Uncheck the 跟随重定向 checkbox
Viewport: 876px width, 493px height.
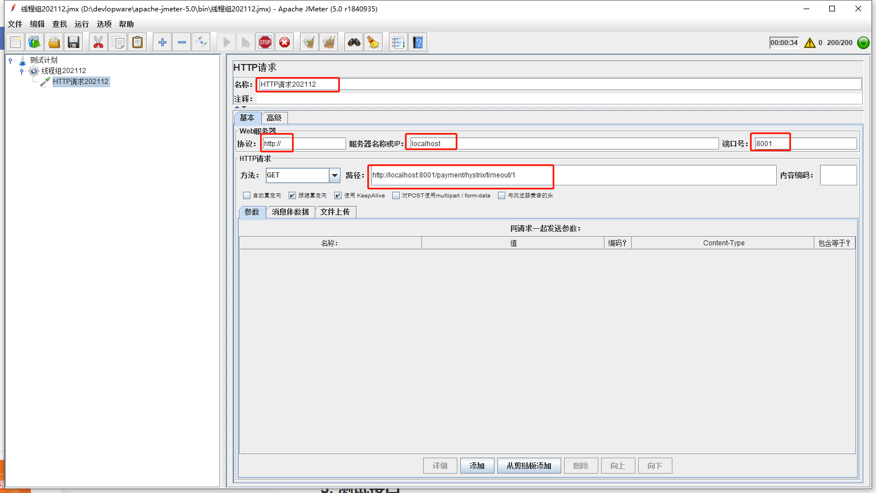click(293, 195)
